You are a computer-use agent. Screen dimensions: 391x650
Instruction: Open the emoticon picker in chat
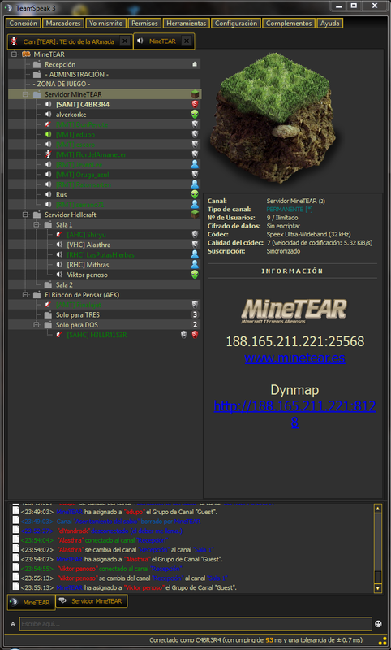pos(378,623)
